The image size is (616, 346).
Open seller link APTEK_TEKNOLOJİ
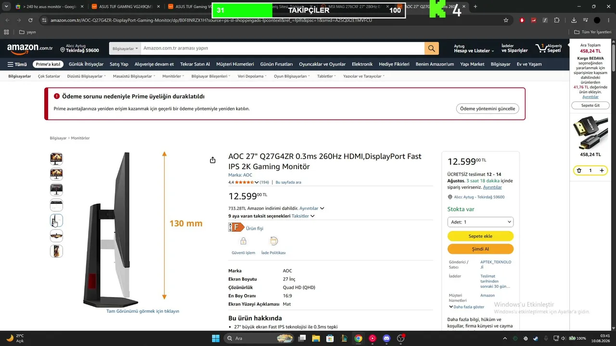(496, 264)
